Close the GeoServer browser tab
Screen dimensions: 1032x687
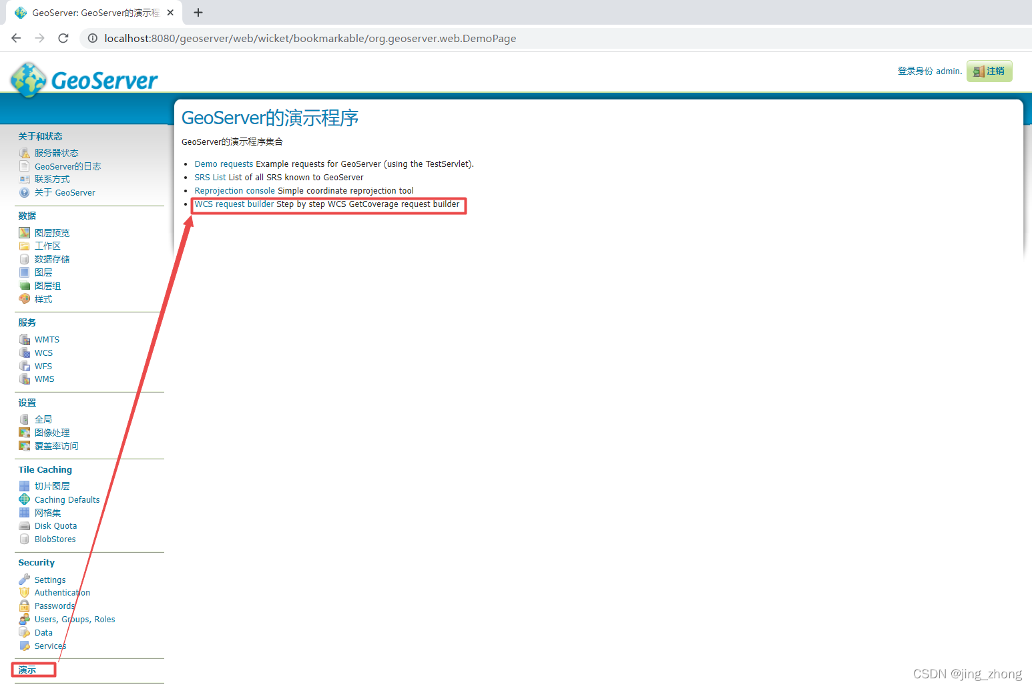point(170,13)
